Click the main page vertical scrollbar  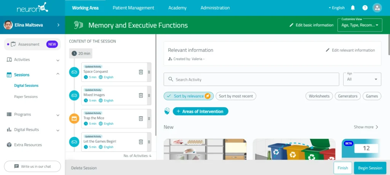pyautogui.click(x=389, y=45)
